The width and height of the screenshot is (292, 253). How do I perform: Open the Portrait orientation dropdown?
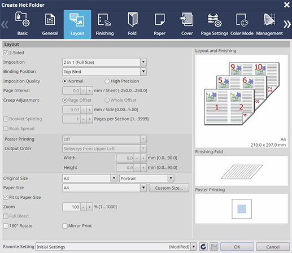coord(171,178)
